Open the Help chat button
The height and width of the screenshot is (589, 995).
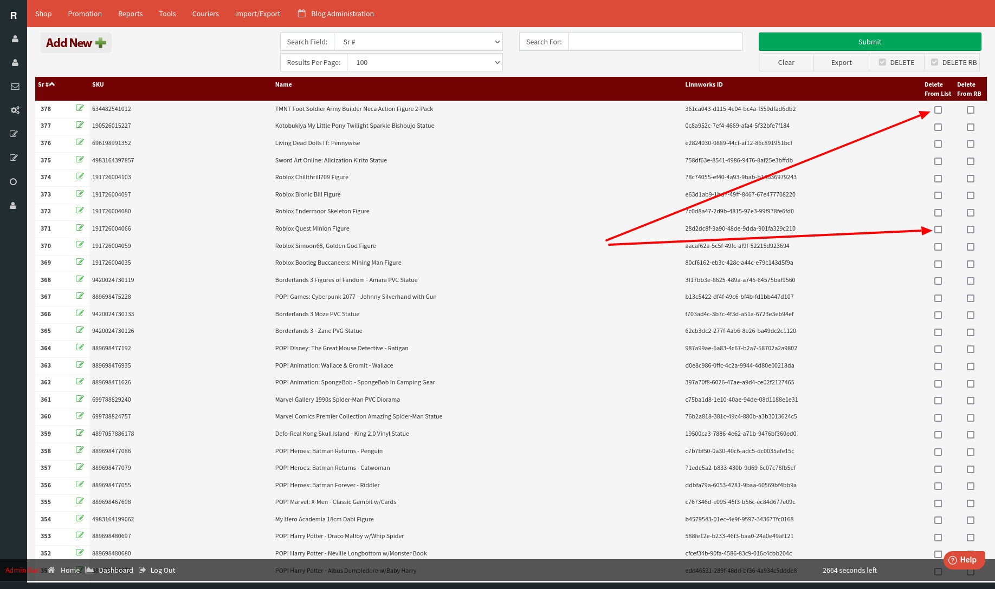964,560
